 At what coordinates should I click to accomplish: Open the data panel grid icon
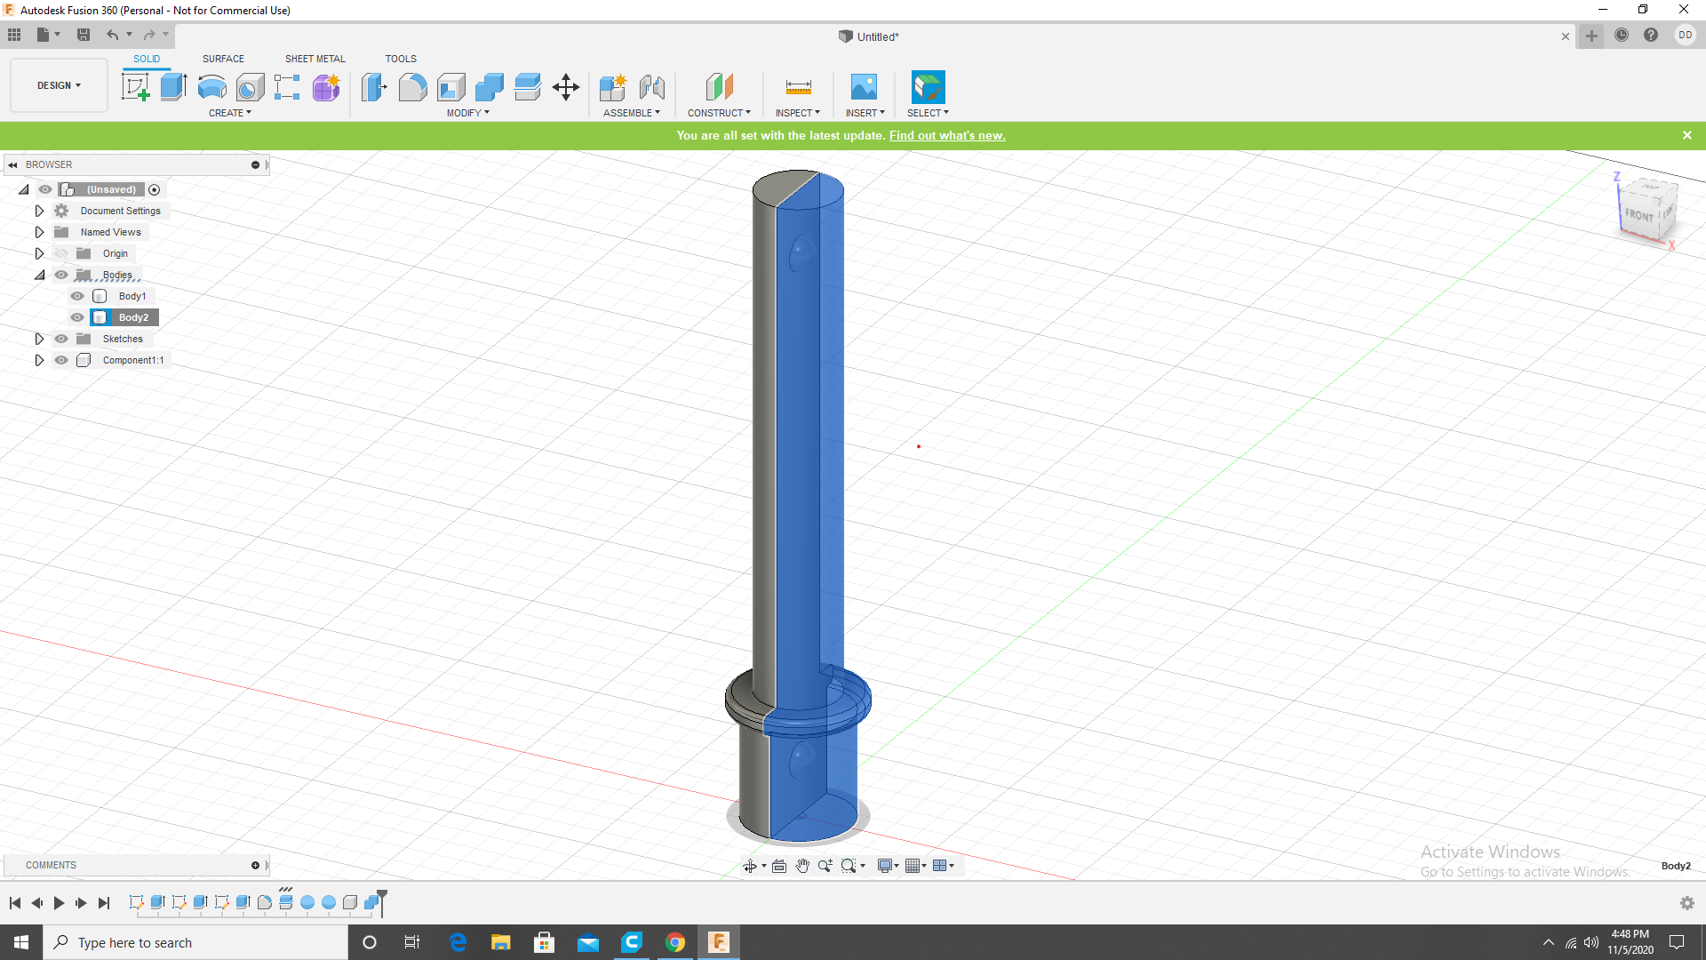(x=14, y=35)
